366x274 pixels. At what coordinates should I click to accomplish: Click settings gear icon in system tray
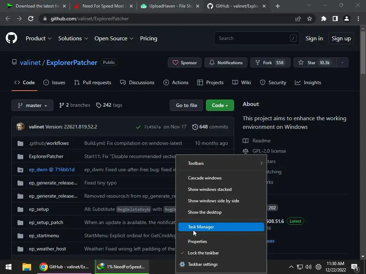[318, 267]
